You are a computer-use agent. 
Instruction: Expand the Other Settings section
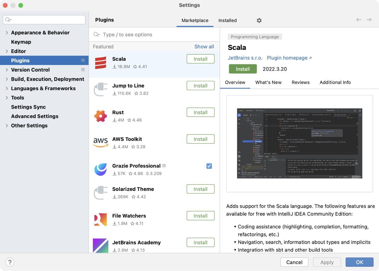(x=7, y=125)
